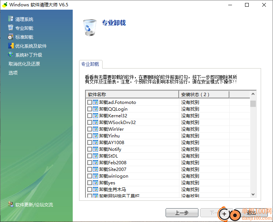This screenshot has height=222, width=273.
Task: Click the icon beside 卸载Notify
Action: (95, 149)
